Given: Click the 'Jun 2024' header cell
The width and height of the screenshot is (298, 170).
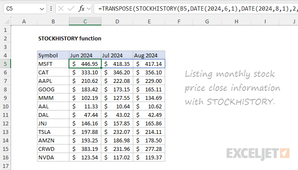Looking at the screenshot, I should pyautogui.click(x=85, y=55).
